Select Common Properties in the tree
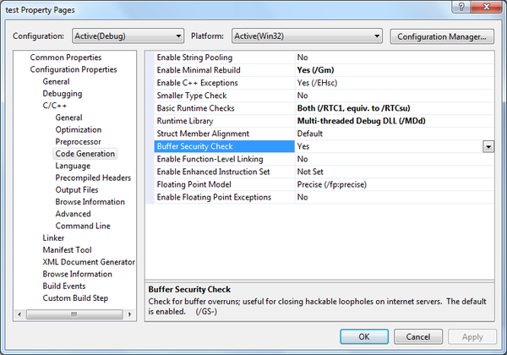This screenshot has width=507, height=355. click(66, 57)
